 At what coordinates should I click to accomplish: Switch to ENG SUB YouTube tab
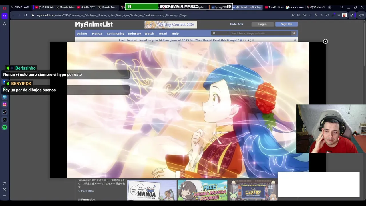click(45, 7)
